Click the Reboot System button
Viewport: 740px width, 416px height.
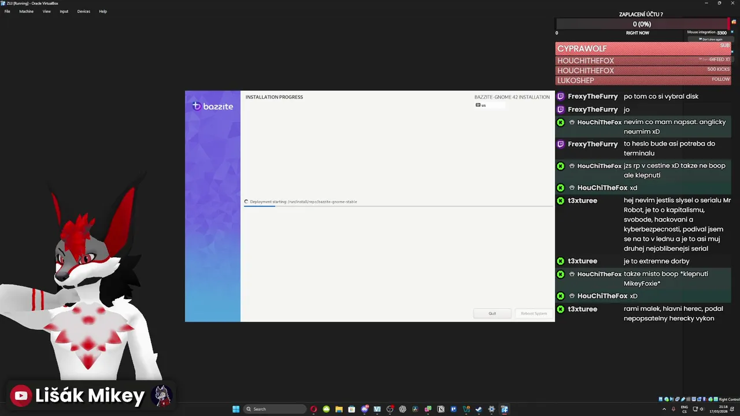pos(534,313)
